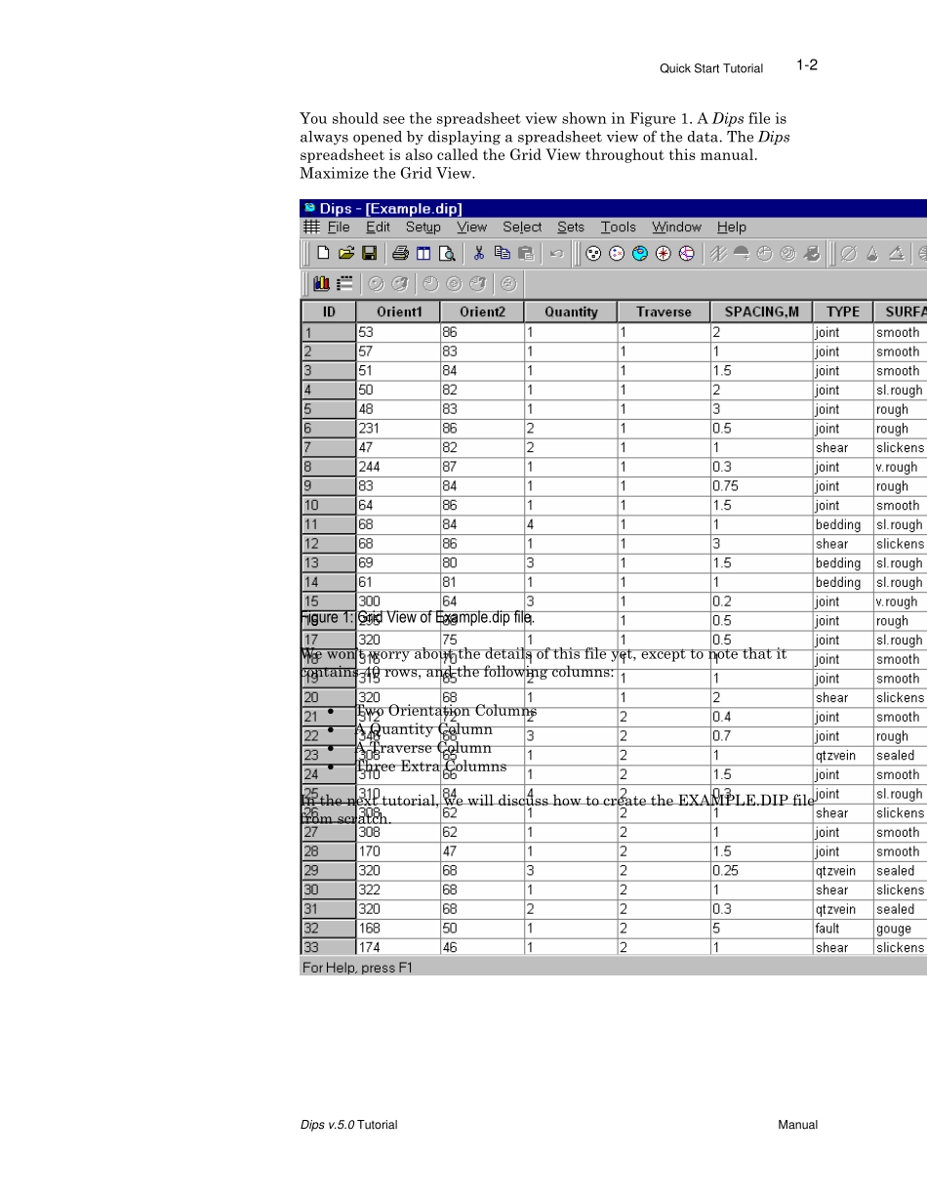Screen dimensions: 927x1201
Task: Click the surface cell v.rough in row 15
Action: (900, 601)
